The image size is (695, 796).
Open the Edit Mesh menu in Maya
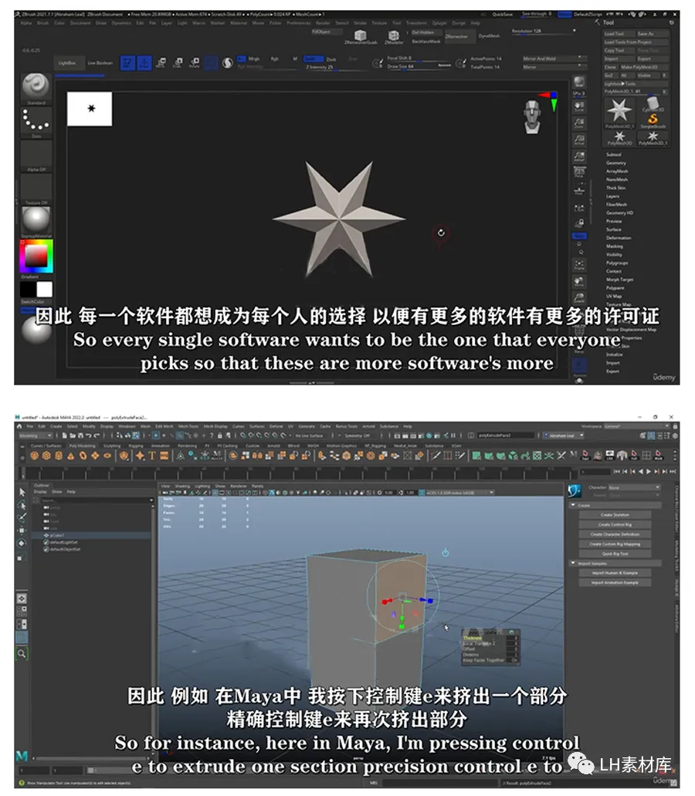164,426
